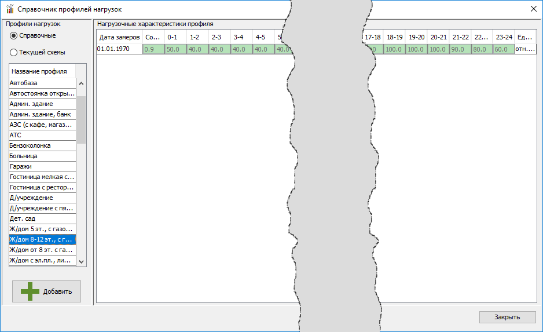
Task: Click the 40.0 cell under 3-4
Action: [242, 49]
